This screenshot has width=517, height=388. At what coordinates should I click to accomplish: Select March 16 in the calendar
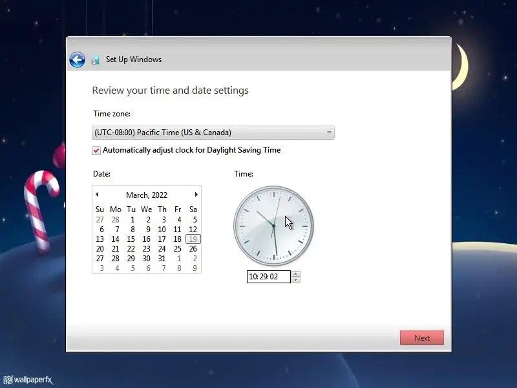point(146,239)
